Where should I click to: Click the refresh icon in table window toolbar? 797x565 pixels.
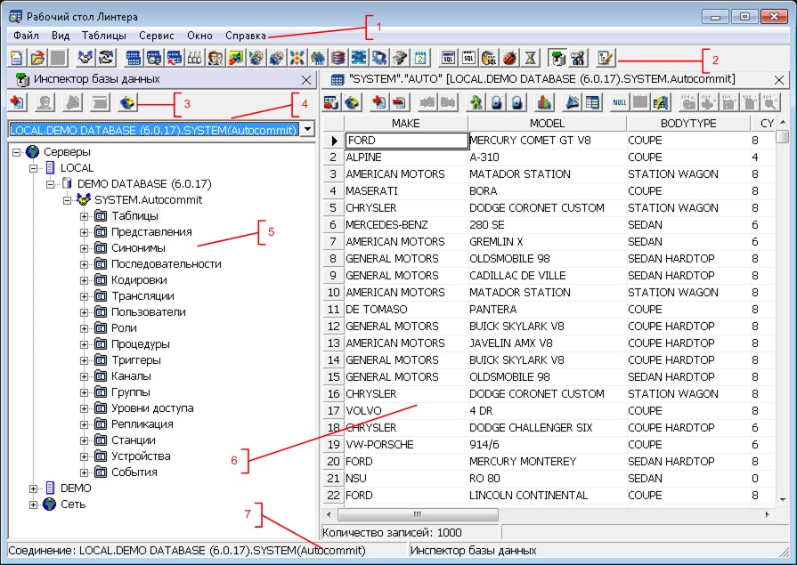coord(352,102)
